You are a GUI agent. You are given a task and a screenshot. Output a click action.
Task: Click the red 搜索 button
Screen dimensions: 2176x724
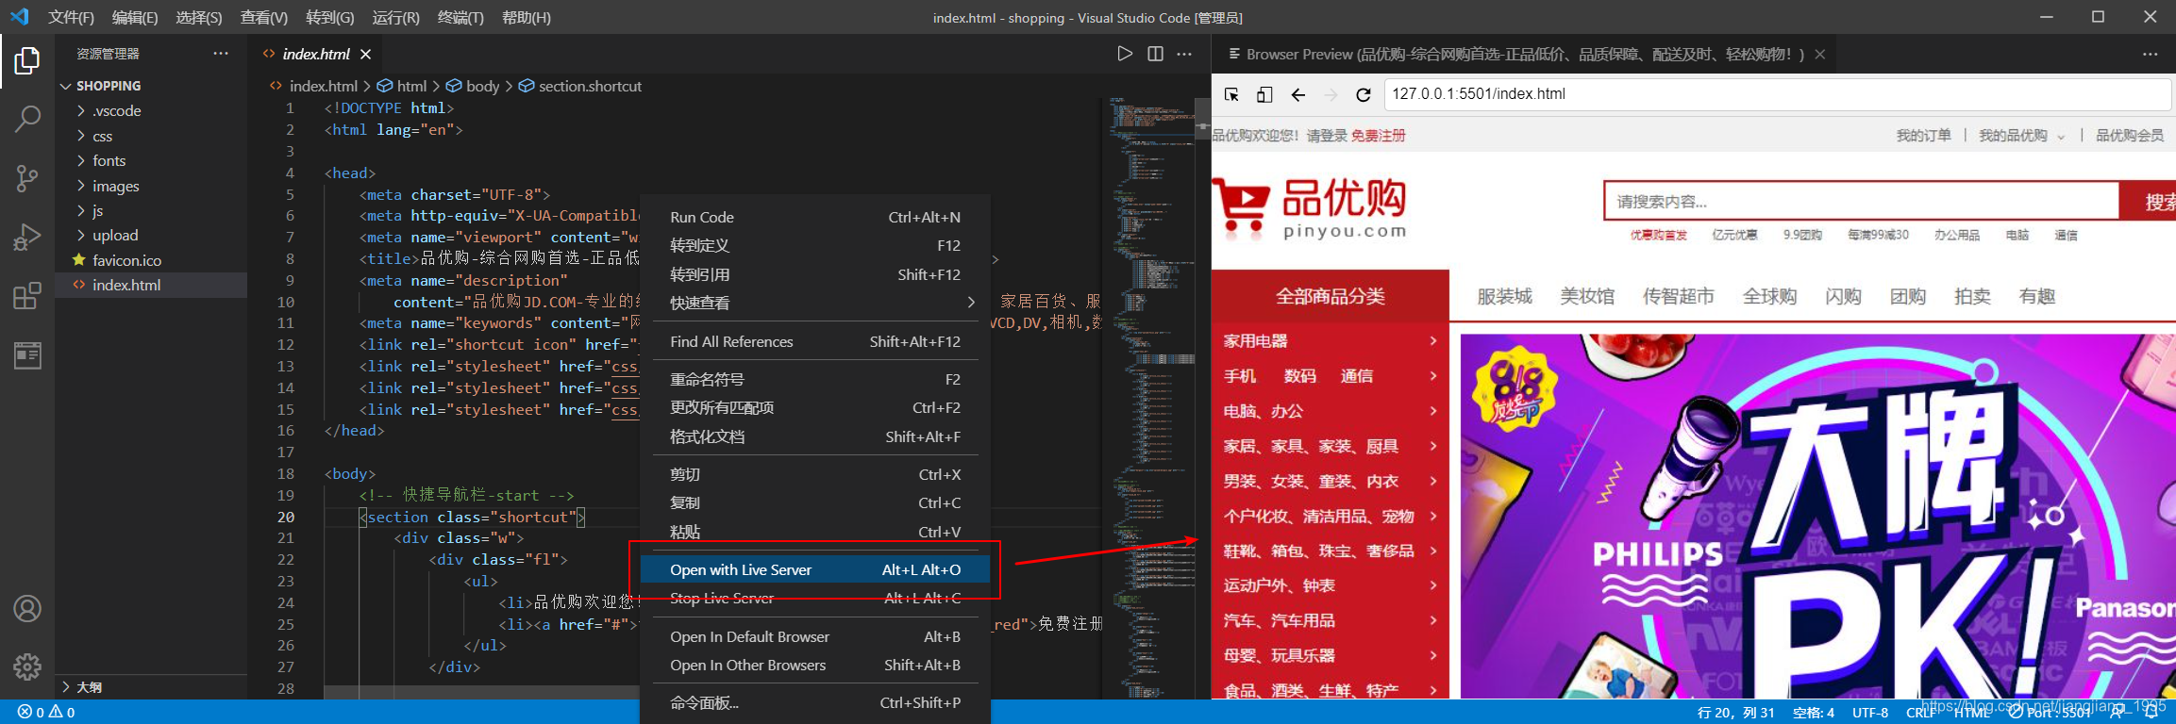click(2148, 202)
